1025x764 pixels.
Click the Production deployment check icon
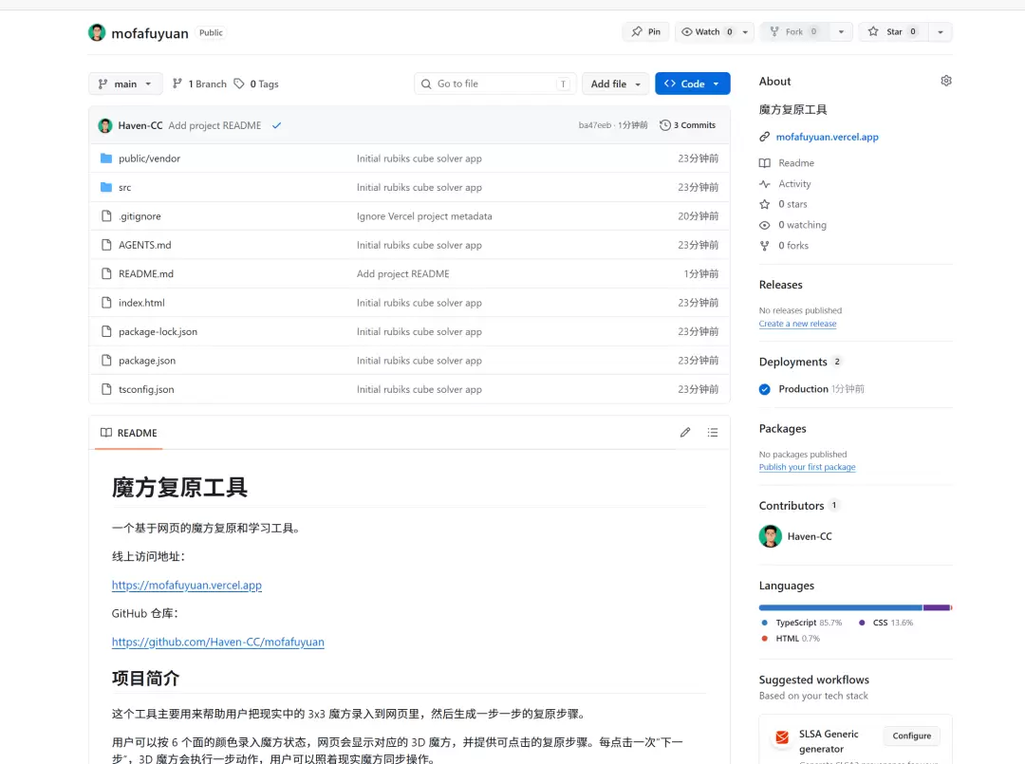[764, 389]
